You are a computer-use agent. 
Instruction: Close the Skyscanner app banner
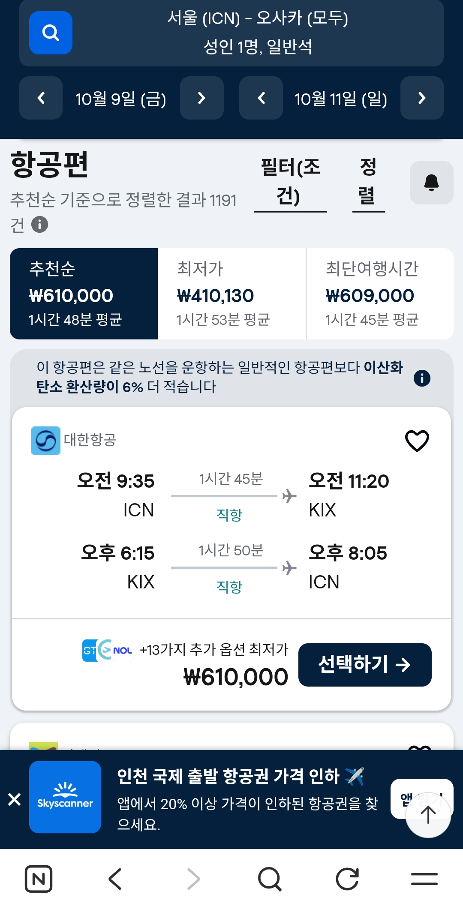point(15,799)
